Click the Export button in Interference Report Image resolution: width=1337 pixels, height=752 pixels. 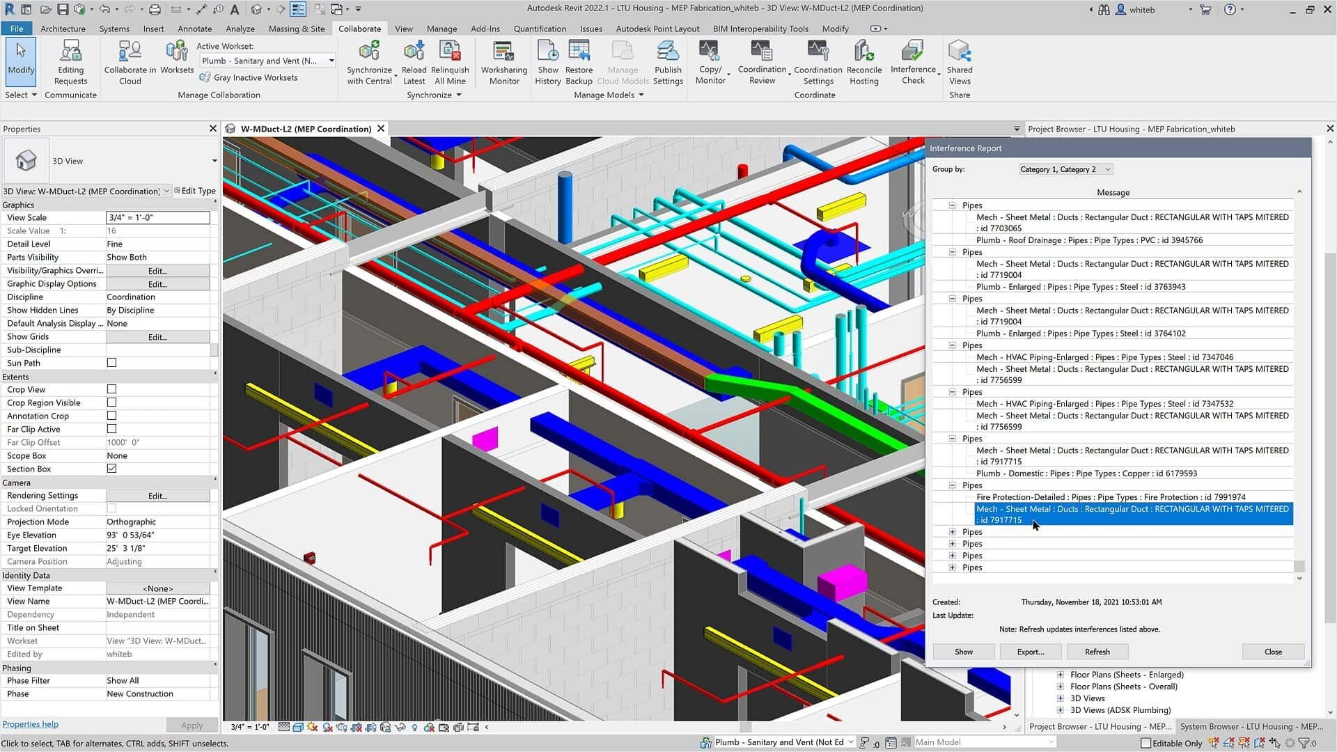pyautogui.click(x=1029, y=651)
